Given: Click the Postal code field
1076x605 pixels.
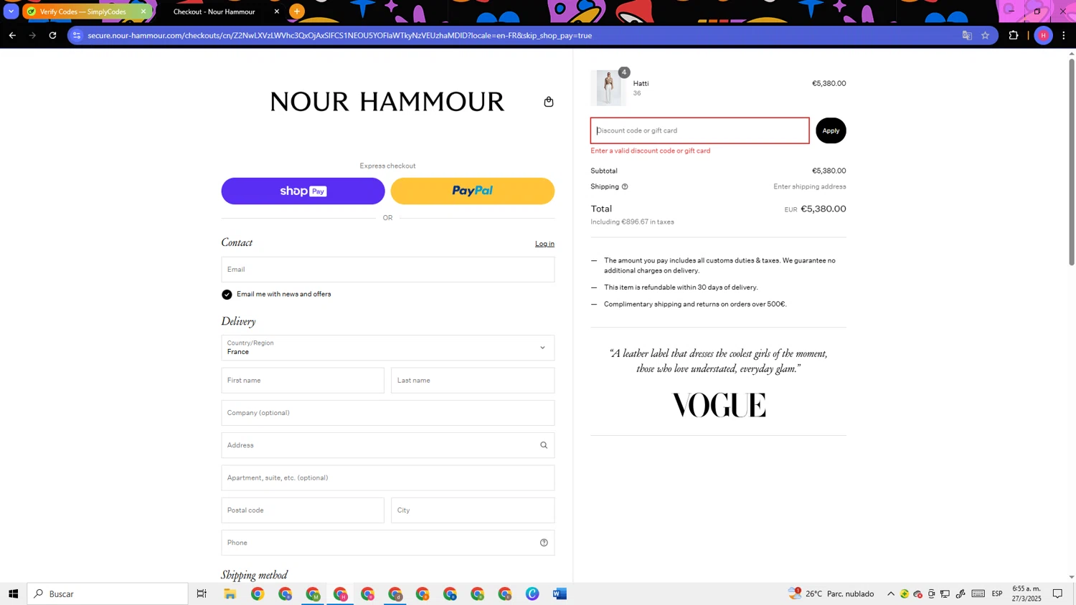Looking at the screenshot, I should [303, 510].
